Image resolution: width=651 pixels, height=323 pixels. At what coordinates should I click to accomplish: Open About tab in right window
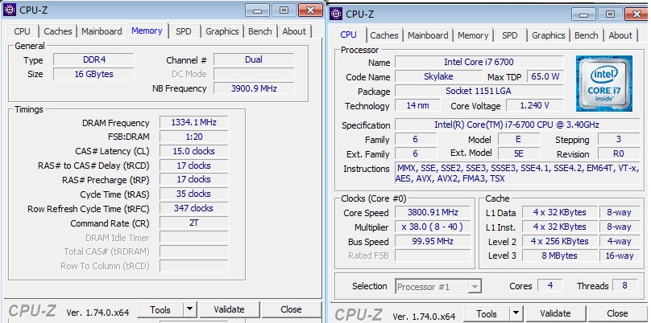[620, 35]
